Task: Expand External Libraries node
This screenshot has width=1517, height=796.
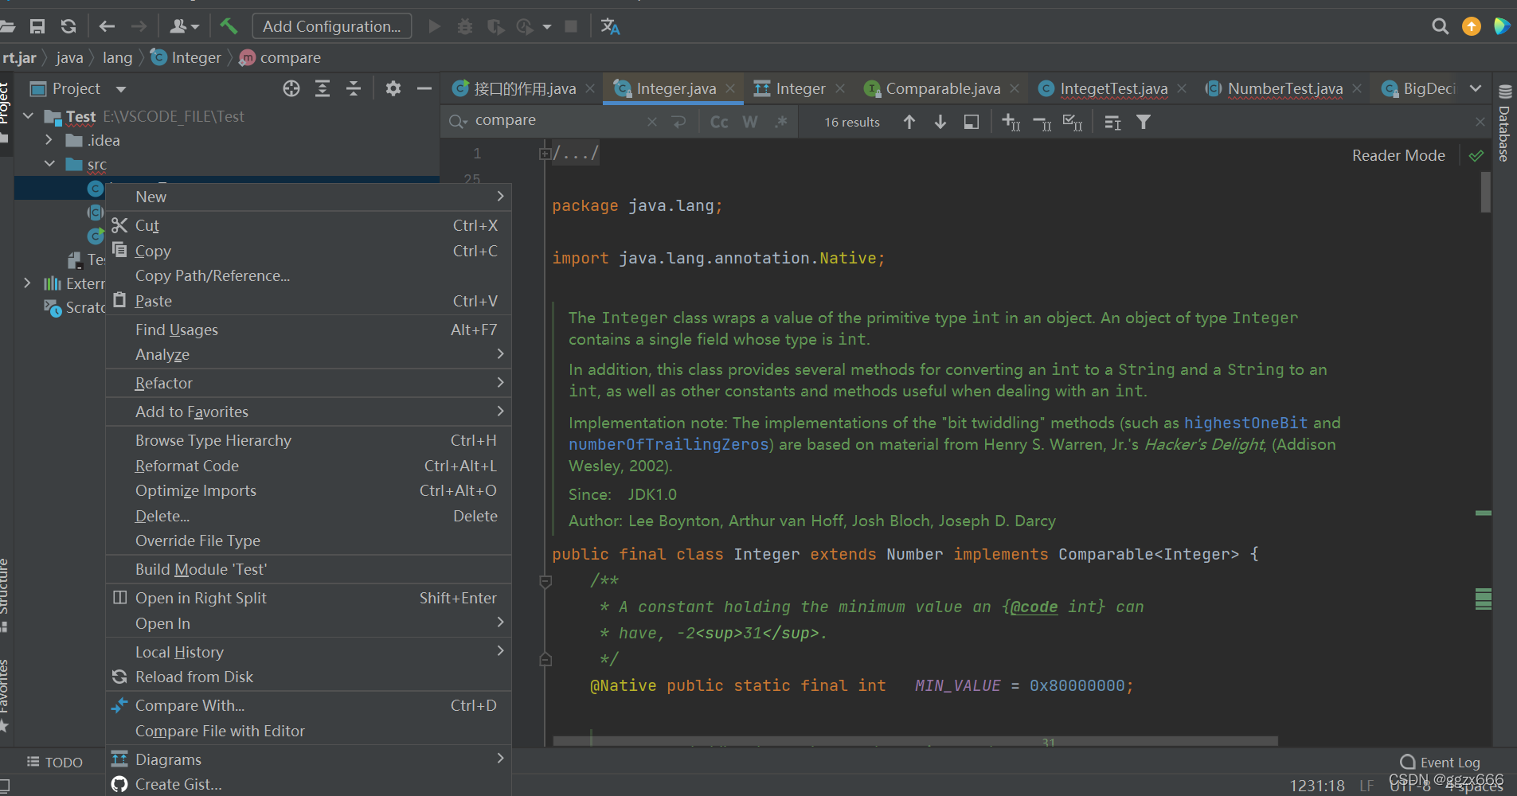Action: tap(28, 283)
